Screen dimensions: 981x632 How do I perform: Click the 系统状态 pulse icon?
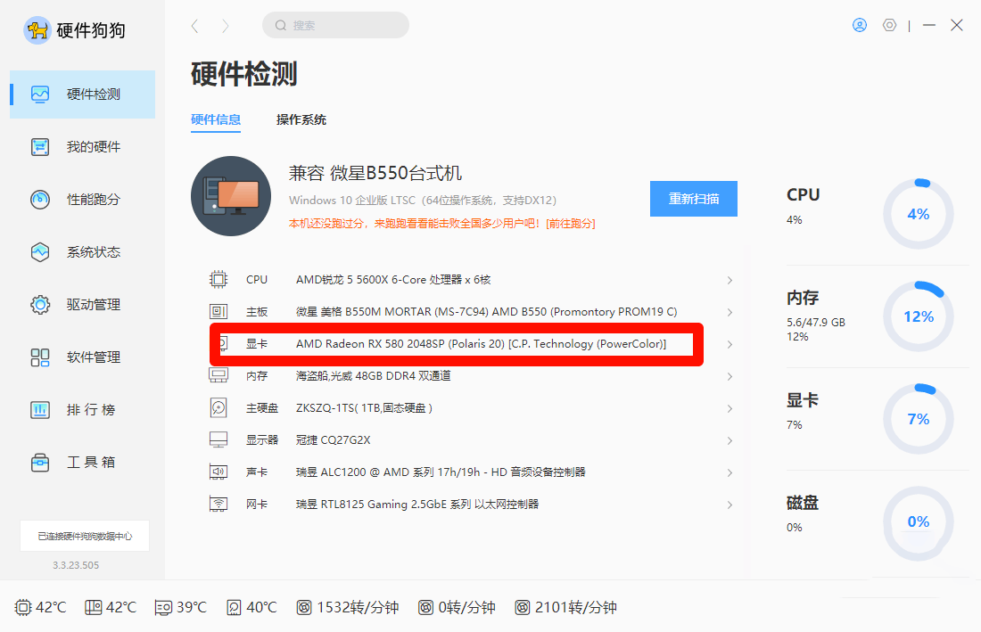click(x=40, y=252)
